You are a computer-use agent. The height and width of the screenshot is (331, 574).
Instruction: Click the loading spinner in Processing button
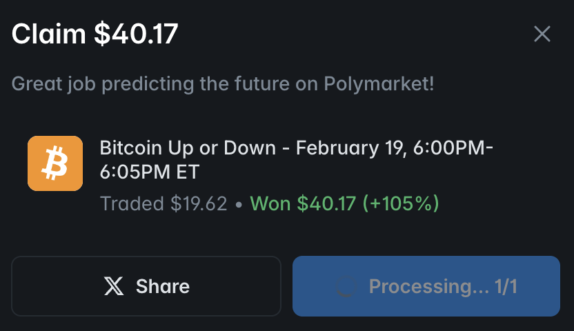344,287
